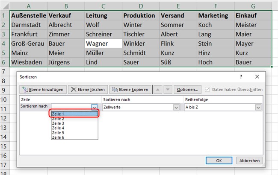Viewport: 278px width, 175px height.
Task: Click cell containing Außenstelle
Action: (29, 15)
